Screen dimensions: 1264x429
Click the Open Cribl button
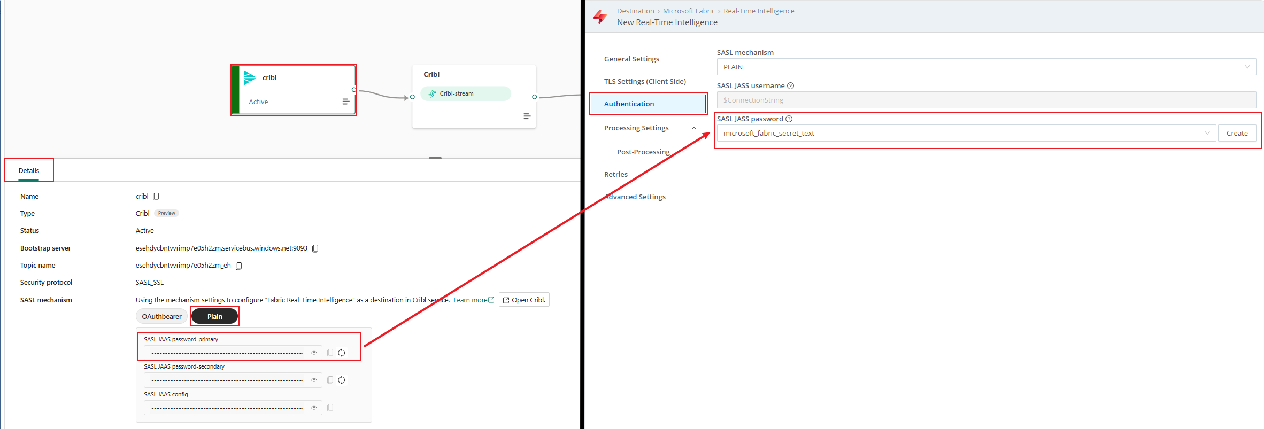tap(524, 300)
